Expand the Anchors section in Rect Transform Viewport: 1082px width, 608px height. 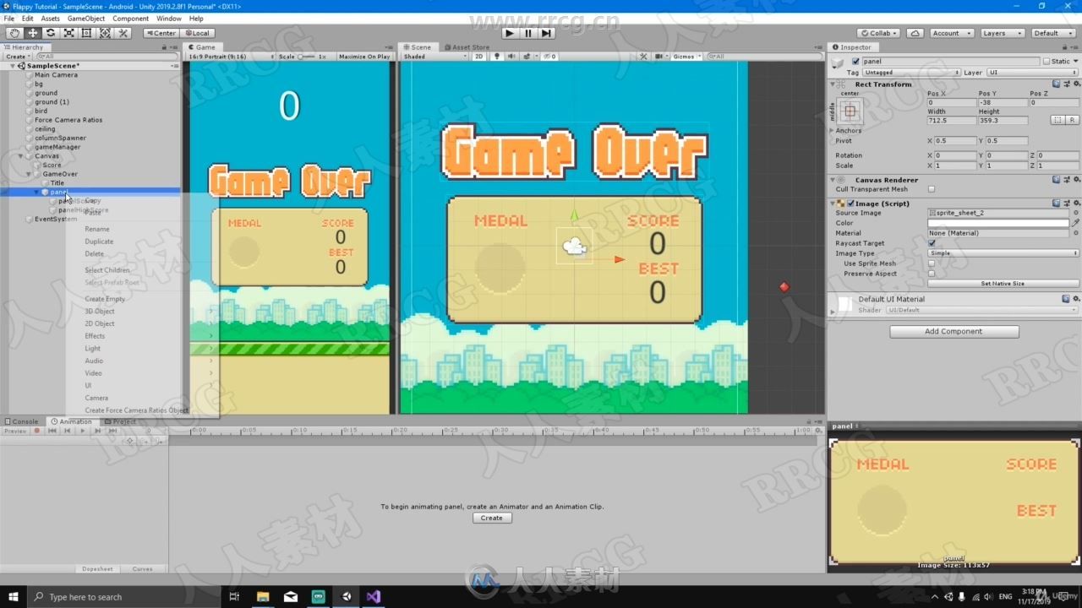(x=833, y=131)
